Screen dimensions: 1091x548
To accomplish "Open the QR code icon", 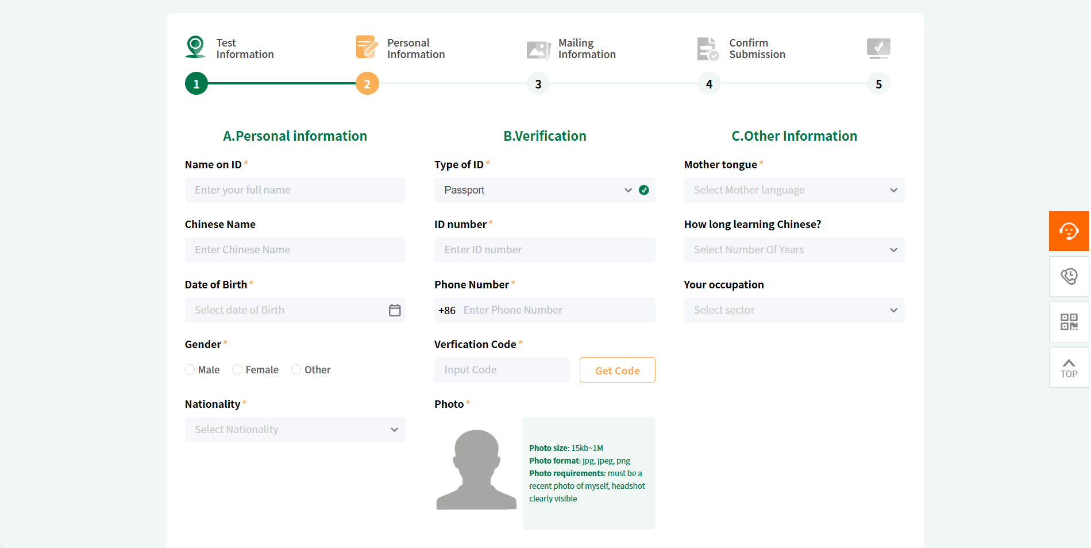I will [1069, 322].
